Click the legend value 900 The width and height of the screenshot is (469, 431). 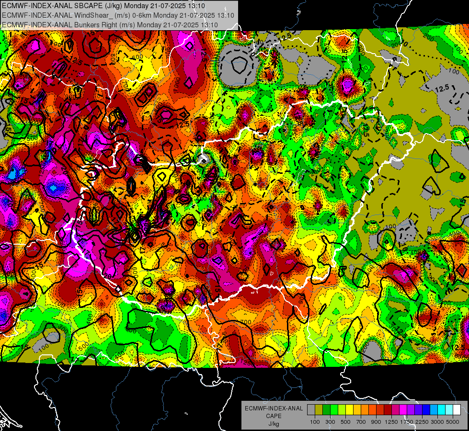376,422
